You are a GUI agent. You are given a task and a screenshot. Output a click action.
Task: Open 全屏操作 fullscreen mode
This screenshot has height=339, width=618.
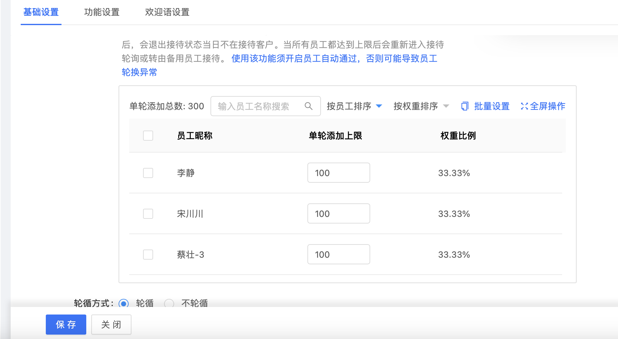[543, 106]
